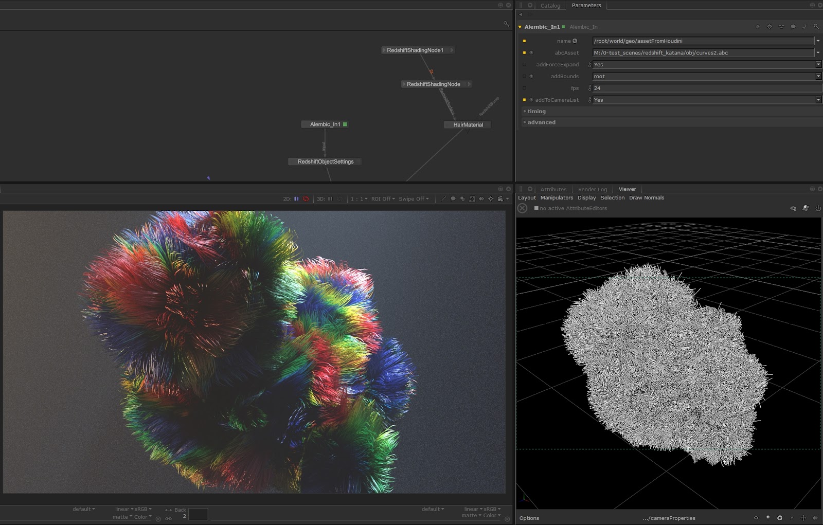Click the wrench icon in Parameters header

tap(805, 27)
